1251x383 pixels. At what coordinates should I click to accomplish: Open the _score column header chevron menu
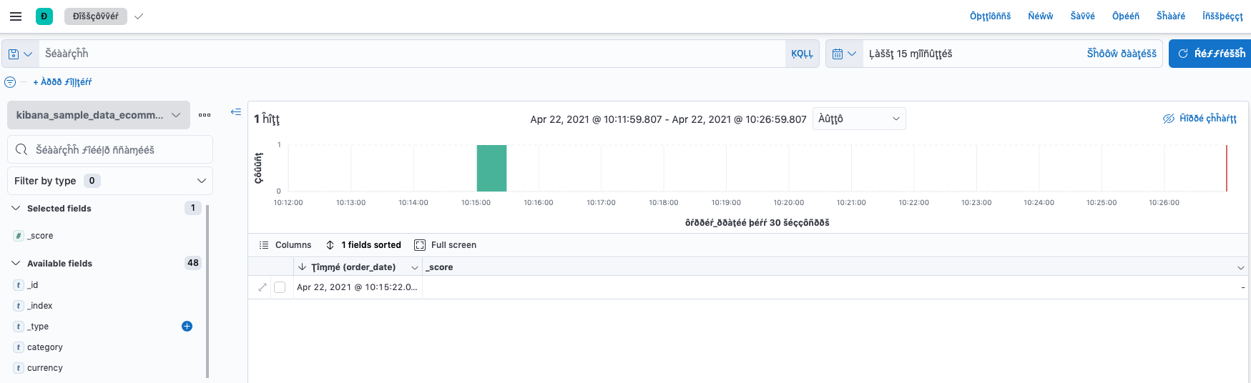(x=1241, y=267)
